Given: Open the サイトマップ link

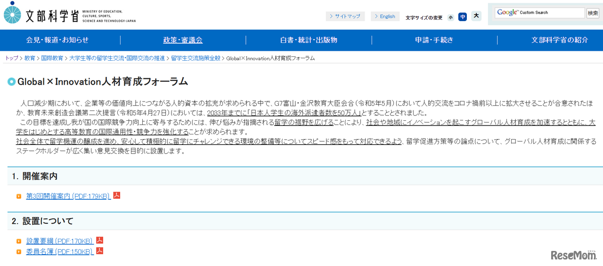Looking at the screenshot, I should coord(345,16).
